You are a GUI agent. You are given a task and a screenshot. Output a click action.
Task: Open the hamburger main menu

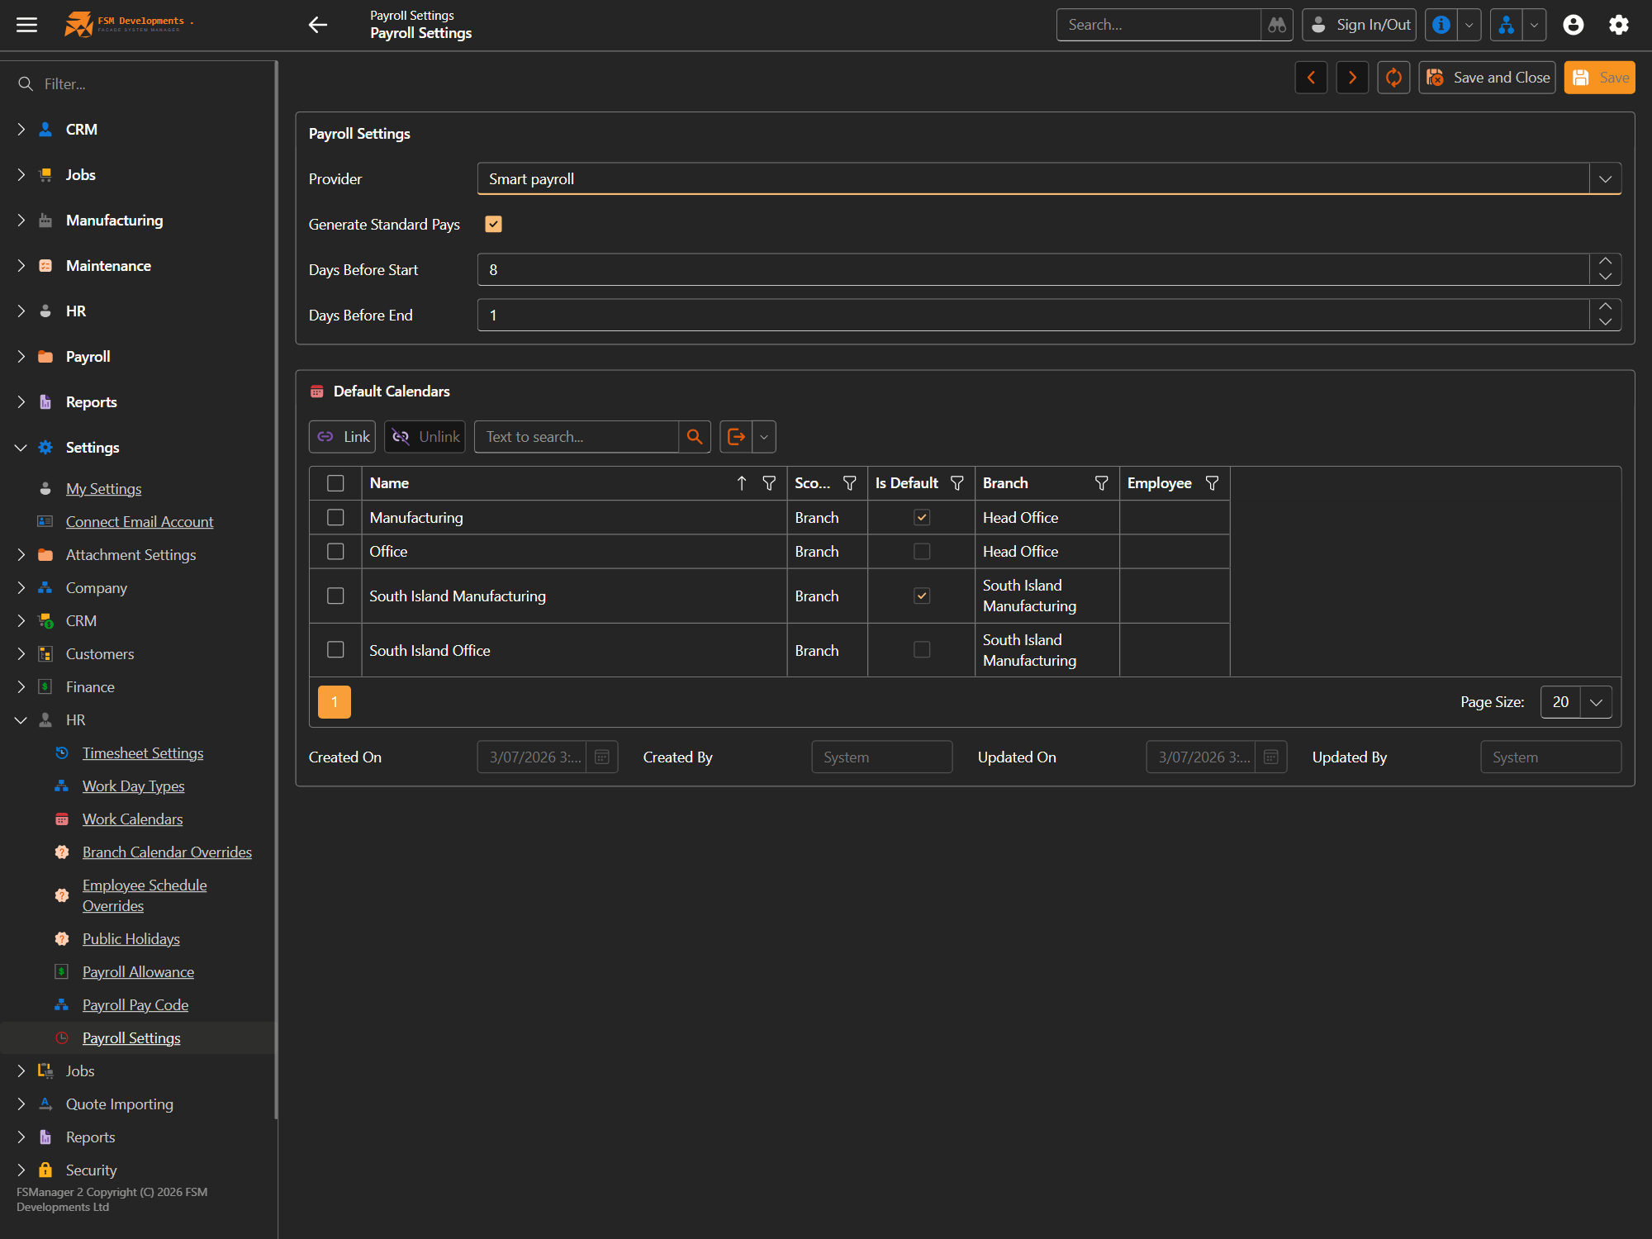tap(26, 25)
